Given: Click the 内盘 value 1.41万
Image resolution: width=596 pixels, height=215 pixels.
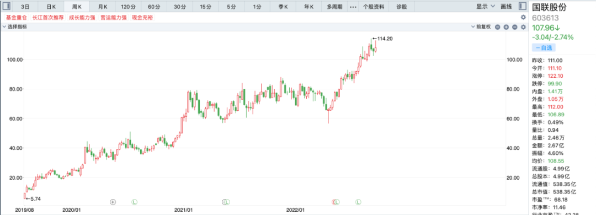Looking at the screenshot, I should (555, 92).
